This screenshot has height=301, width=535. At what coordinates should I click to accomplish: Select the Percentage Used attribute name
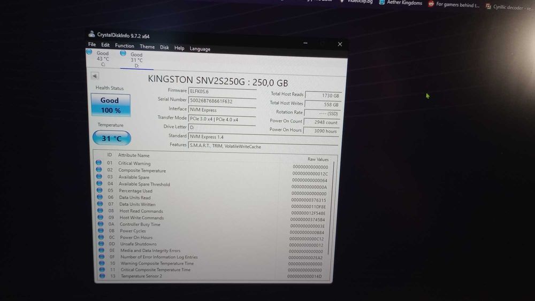pos(135,191)
